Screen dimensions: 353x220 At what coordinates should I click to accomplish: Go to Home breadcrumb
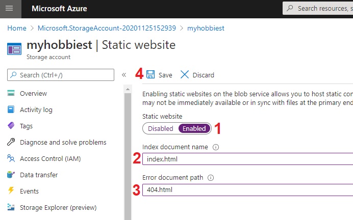coord(17,28)
